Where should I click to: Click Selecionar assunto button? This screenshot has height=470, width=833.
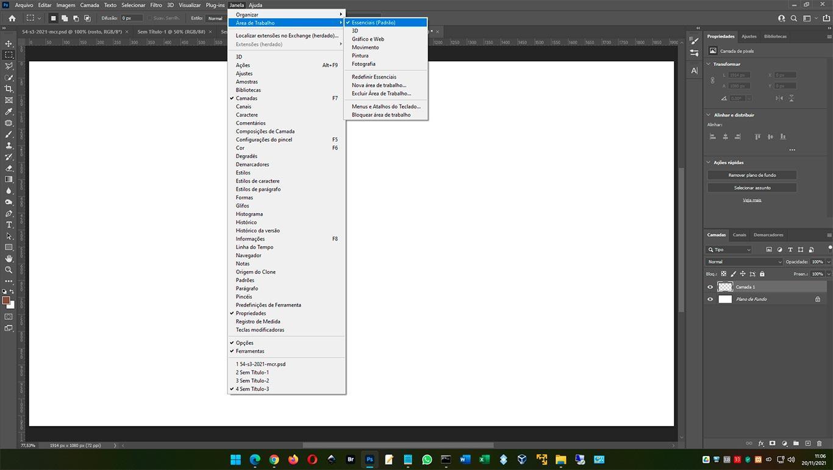pyautogui.click(x=752, y=188)
